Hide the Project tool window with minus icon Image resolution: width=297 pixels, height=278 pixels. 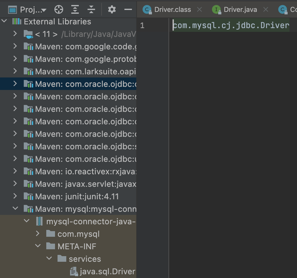[x=128, y=10]
